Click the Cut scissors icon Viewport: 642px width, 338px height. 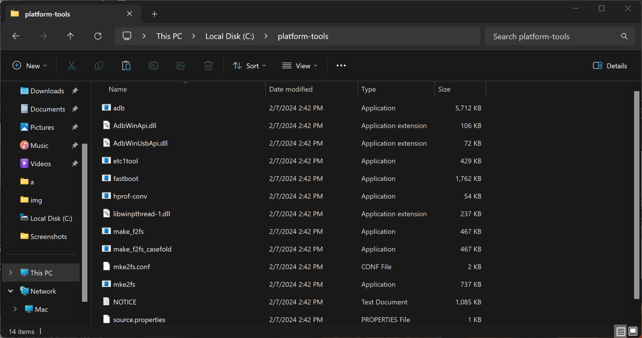[x=72, y=66]
